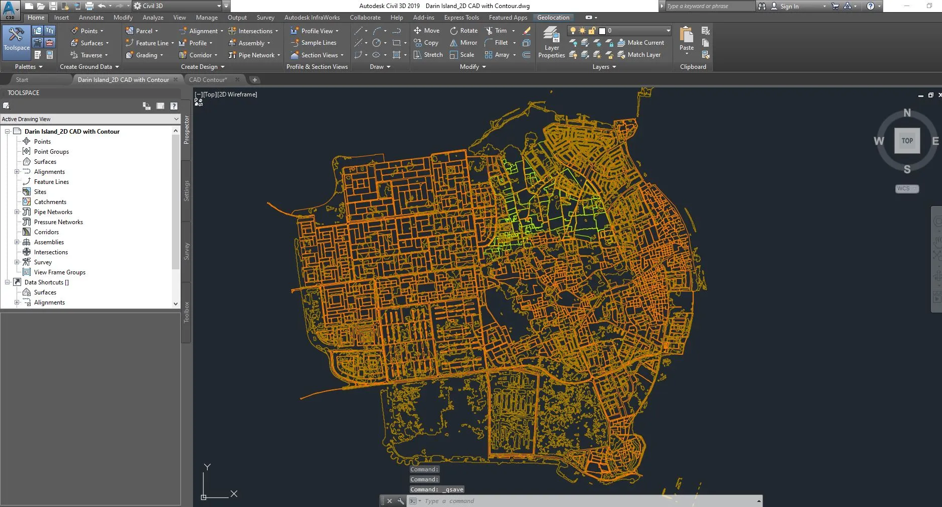Toggle the layer lock padlock icon
Viewport: 942px width, 507px height.
point(592,31)
